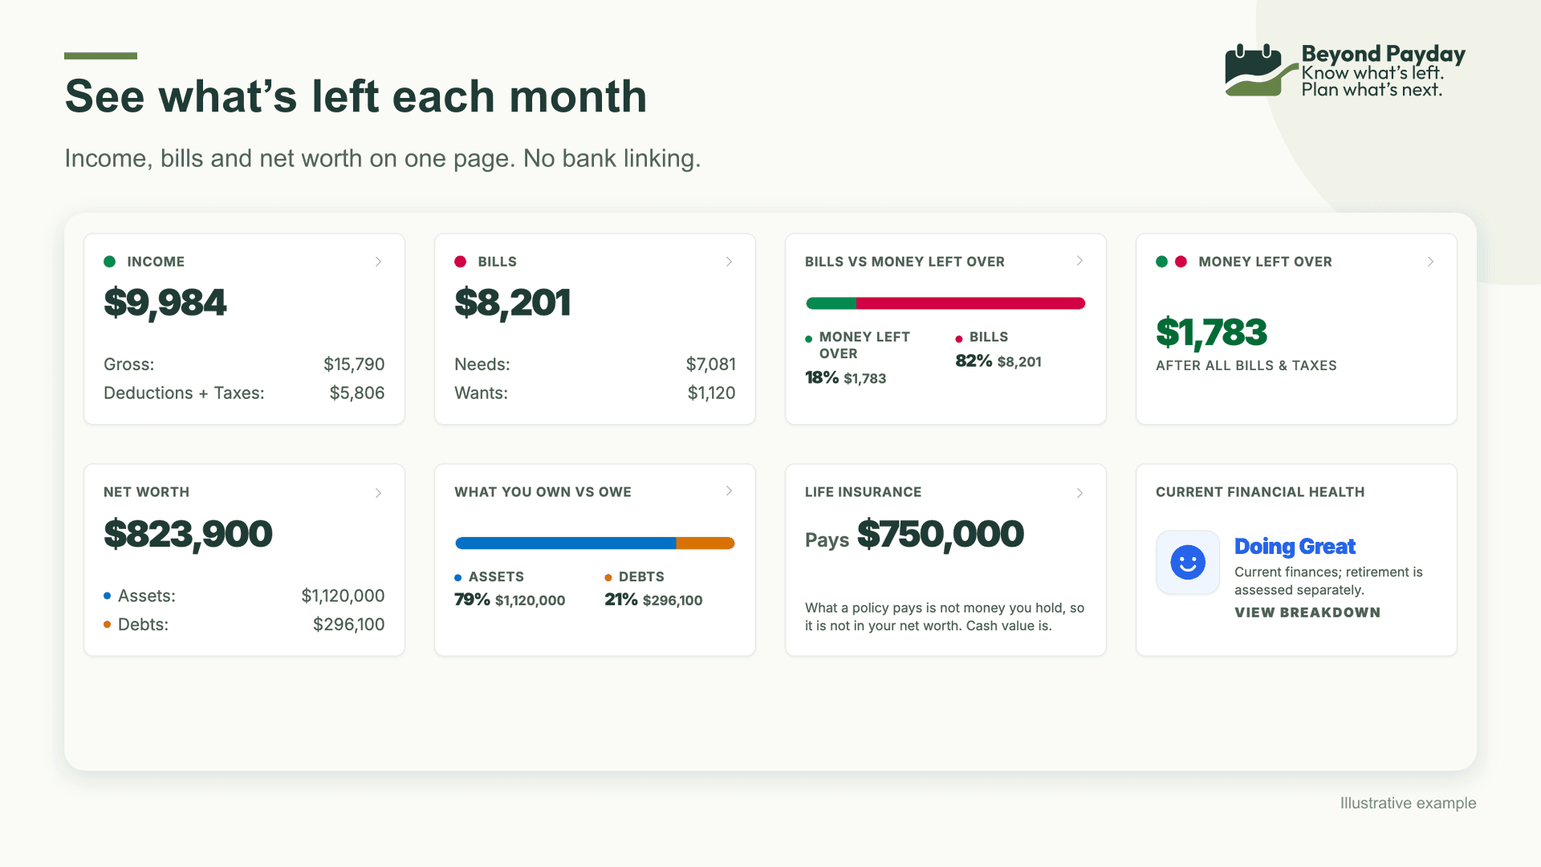Click the CURRENT FINANCIAL HEALTH heading

click(x=1260, y=492)
